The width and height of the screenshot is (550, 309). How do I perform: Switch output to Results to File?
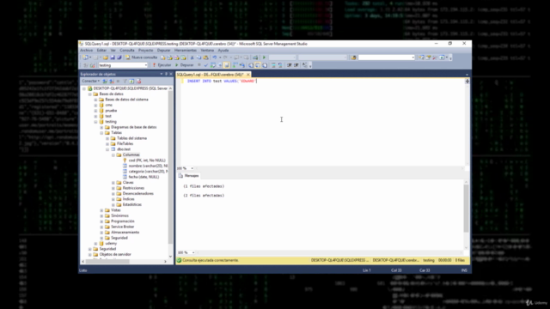[x=264, y=65]
